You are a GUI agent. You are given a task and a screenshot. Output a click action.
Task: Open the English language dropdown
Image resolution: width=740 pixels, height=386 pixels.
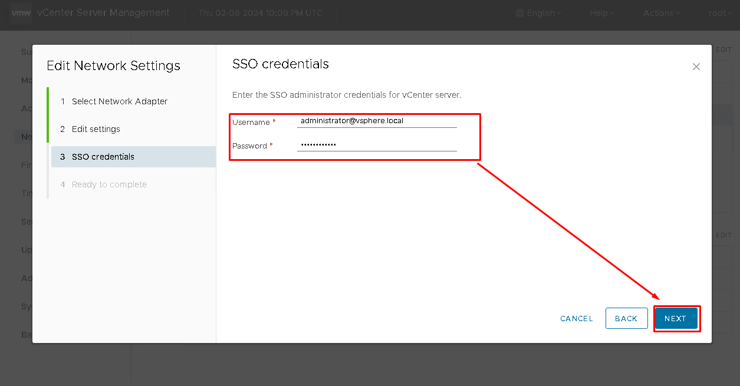pos(538,13)
